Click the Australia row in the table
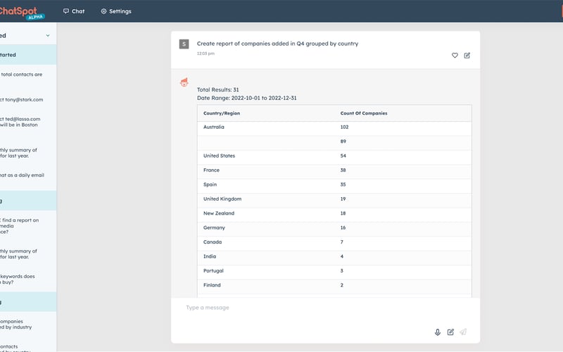The image size is (563, 352). pyautogui.click(x=334, y=127)
